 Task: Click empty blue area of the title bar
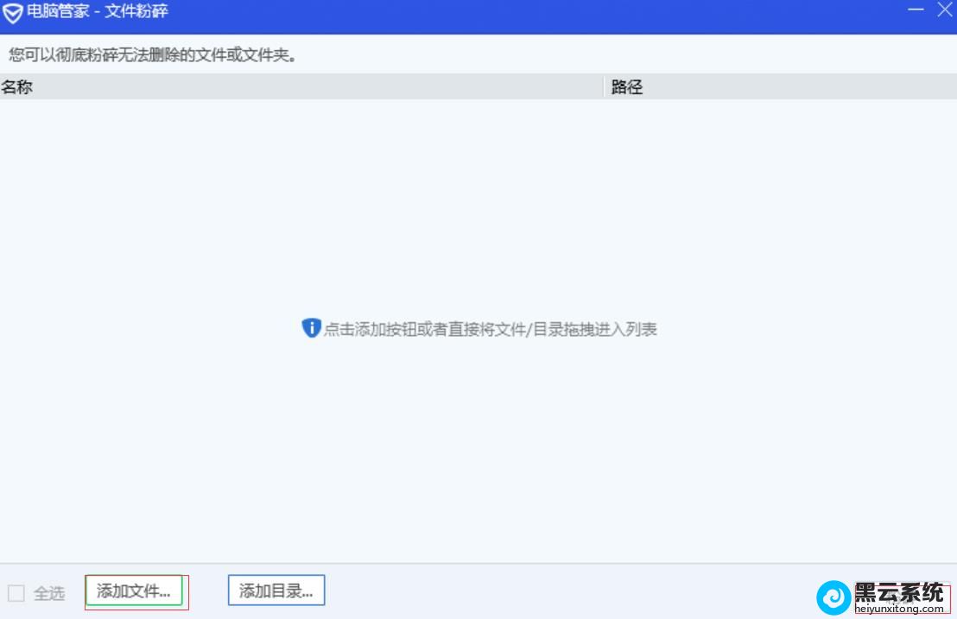(x=518, y=14)
